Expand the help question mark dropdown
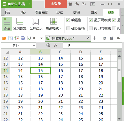Viewport: 124px width, 121px height. pyautogui.click(x=86, y=4)
